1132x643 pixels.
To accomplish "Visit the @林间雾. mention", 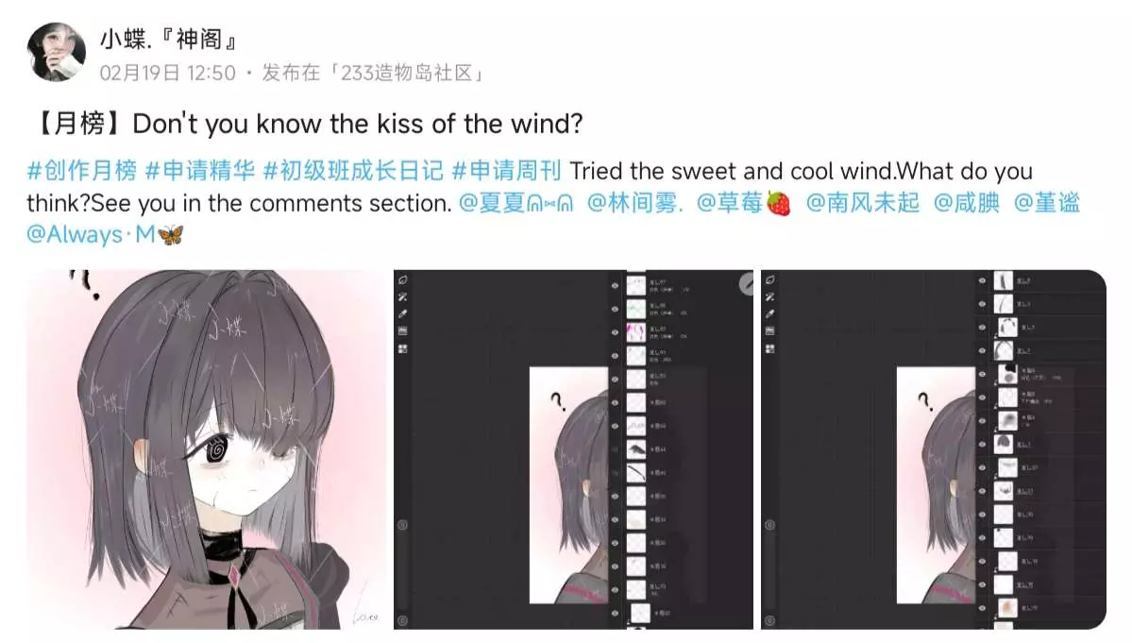I will click(634, 203).
